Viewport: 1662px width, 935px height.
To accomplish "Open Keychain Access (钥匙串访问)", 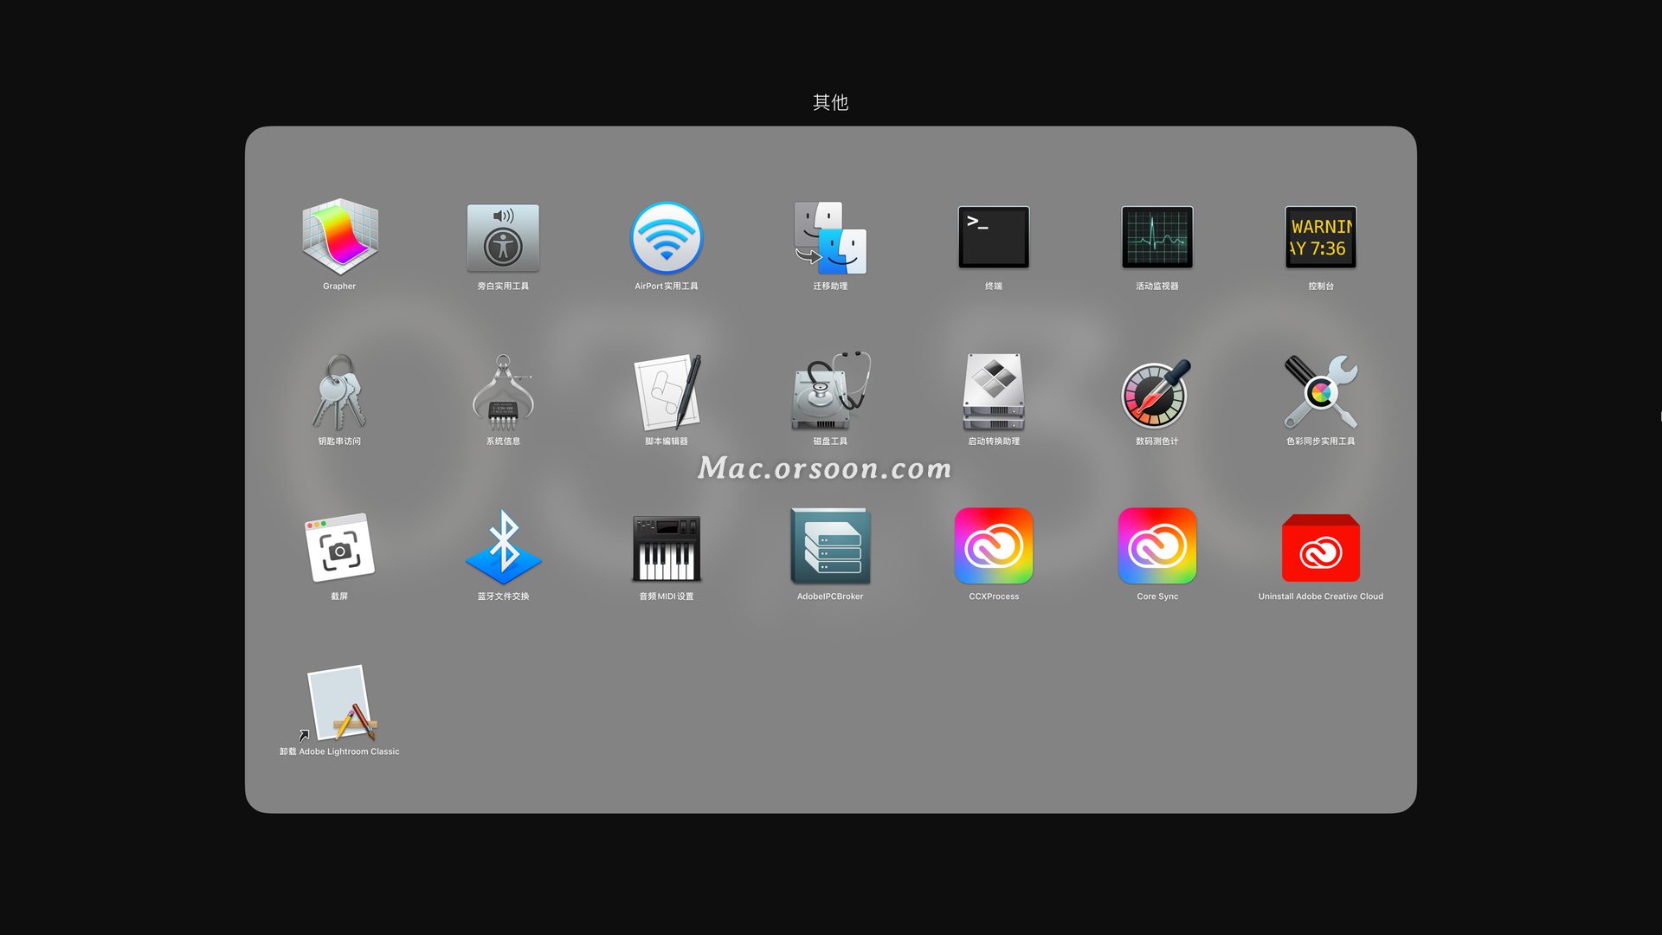I will (x=339, y=392).
